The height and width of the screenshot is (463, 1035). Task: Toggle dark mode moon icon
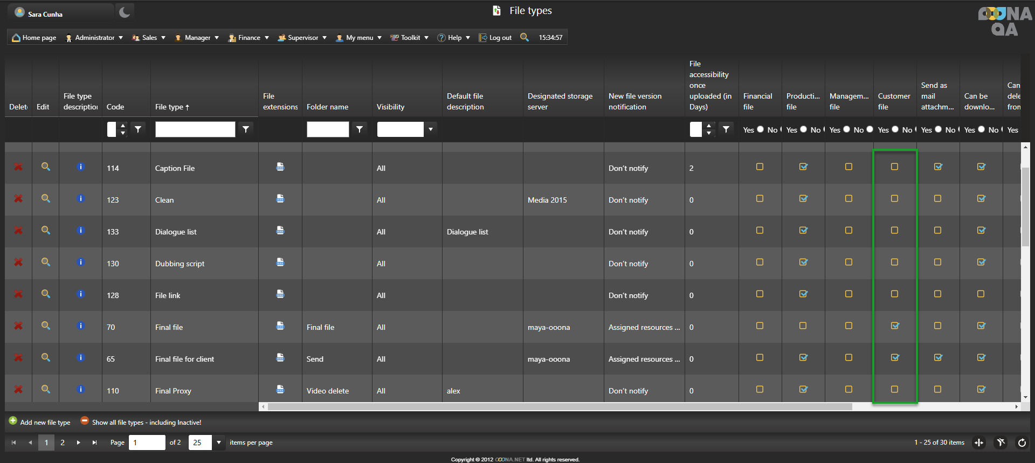(125, 12)
